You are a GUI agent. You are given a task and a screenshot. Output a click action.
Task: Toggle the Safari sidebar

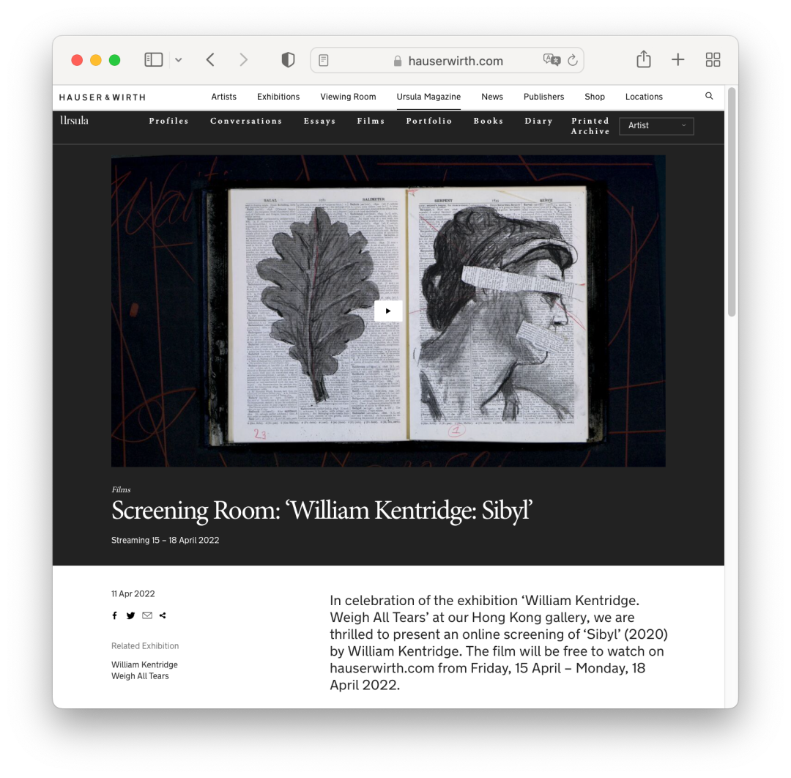click(153, 60)
